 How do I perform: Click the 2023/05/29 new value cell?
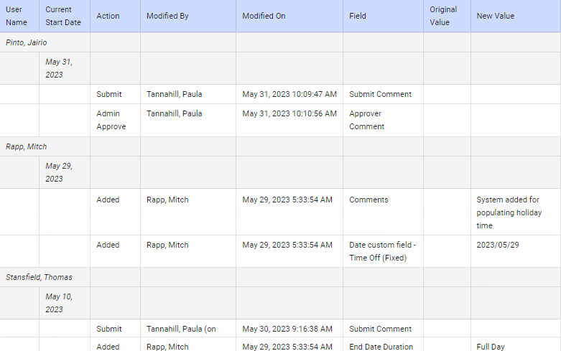pyautogui.click(x=496, y=245)
